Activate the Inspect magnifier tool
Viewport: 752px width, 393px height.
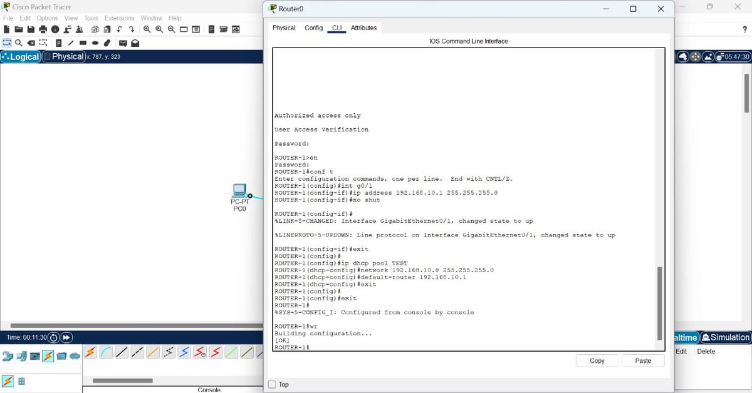(19, 43)
